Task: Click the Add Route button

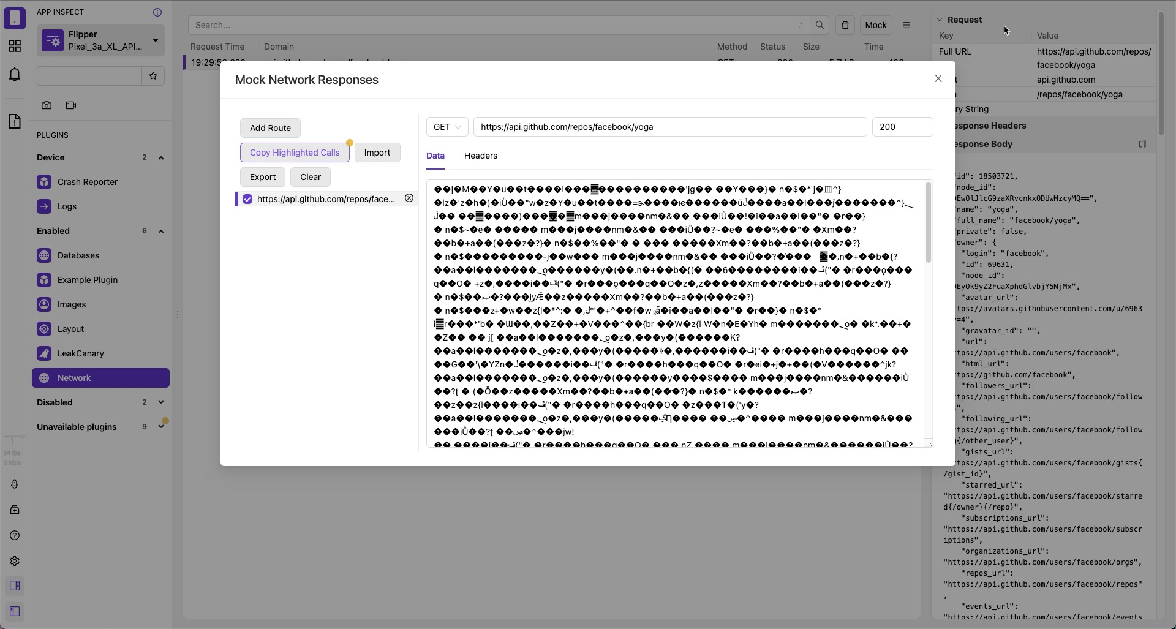Action: (x=270, y=128)
